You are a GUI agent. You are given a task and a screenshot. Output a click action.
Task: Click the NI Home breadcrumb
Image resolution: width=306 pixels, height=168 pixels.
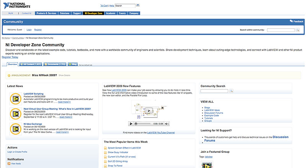point(6,38)
